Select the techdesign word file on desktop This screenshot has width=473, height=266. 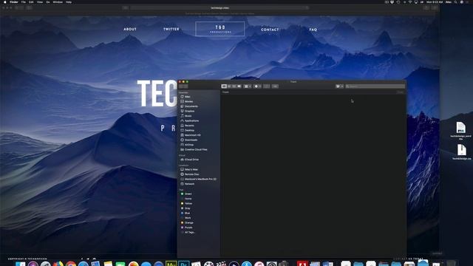(x=460, y=131)
